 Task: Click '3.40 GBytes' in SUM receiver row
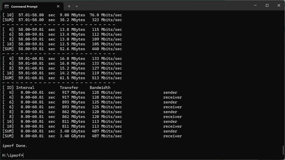point(72,136)
